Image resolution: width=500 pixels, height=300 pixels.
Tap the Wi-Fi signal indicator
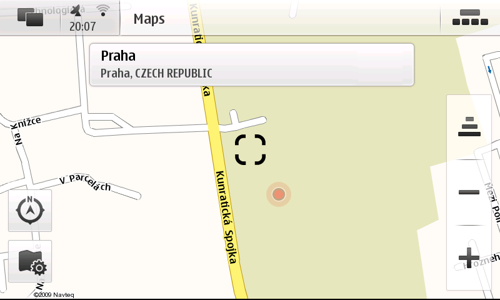103,11
